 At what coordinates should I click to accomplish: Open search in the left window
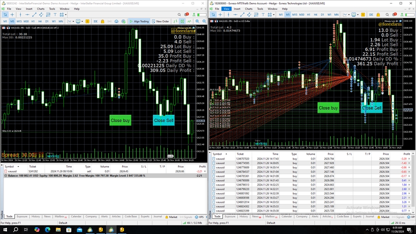[179, 15]
